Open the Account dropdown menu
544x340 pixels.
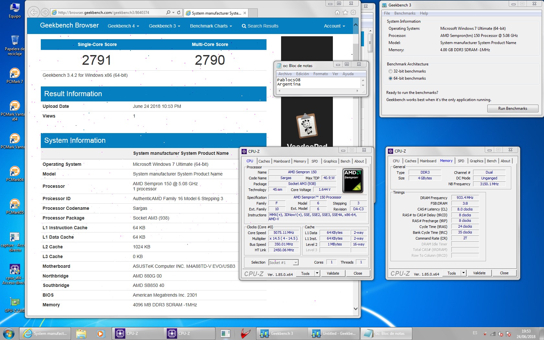point(334,26)
